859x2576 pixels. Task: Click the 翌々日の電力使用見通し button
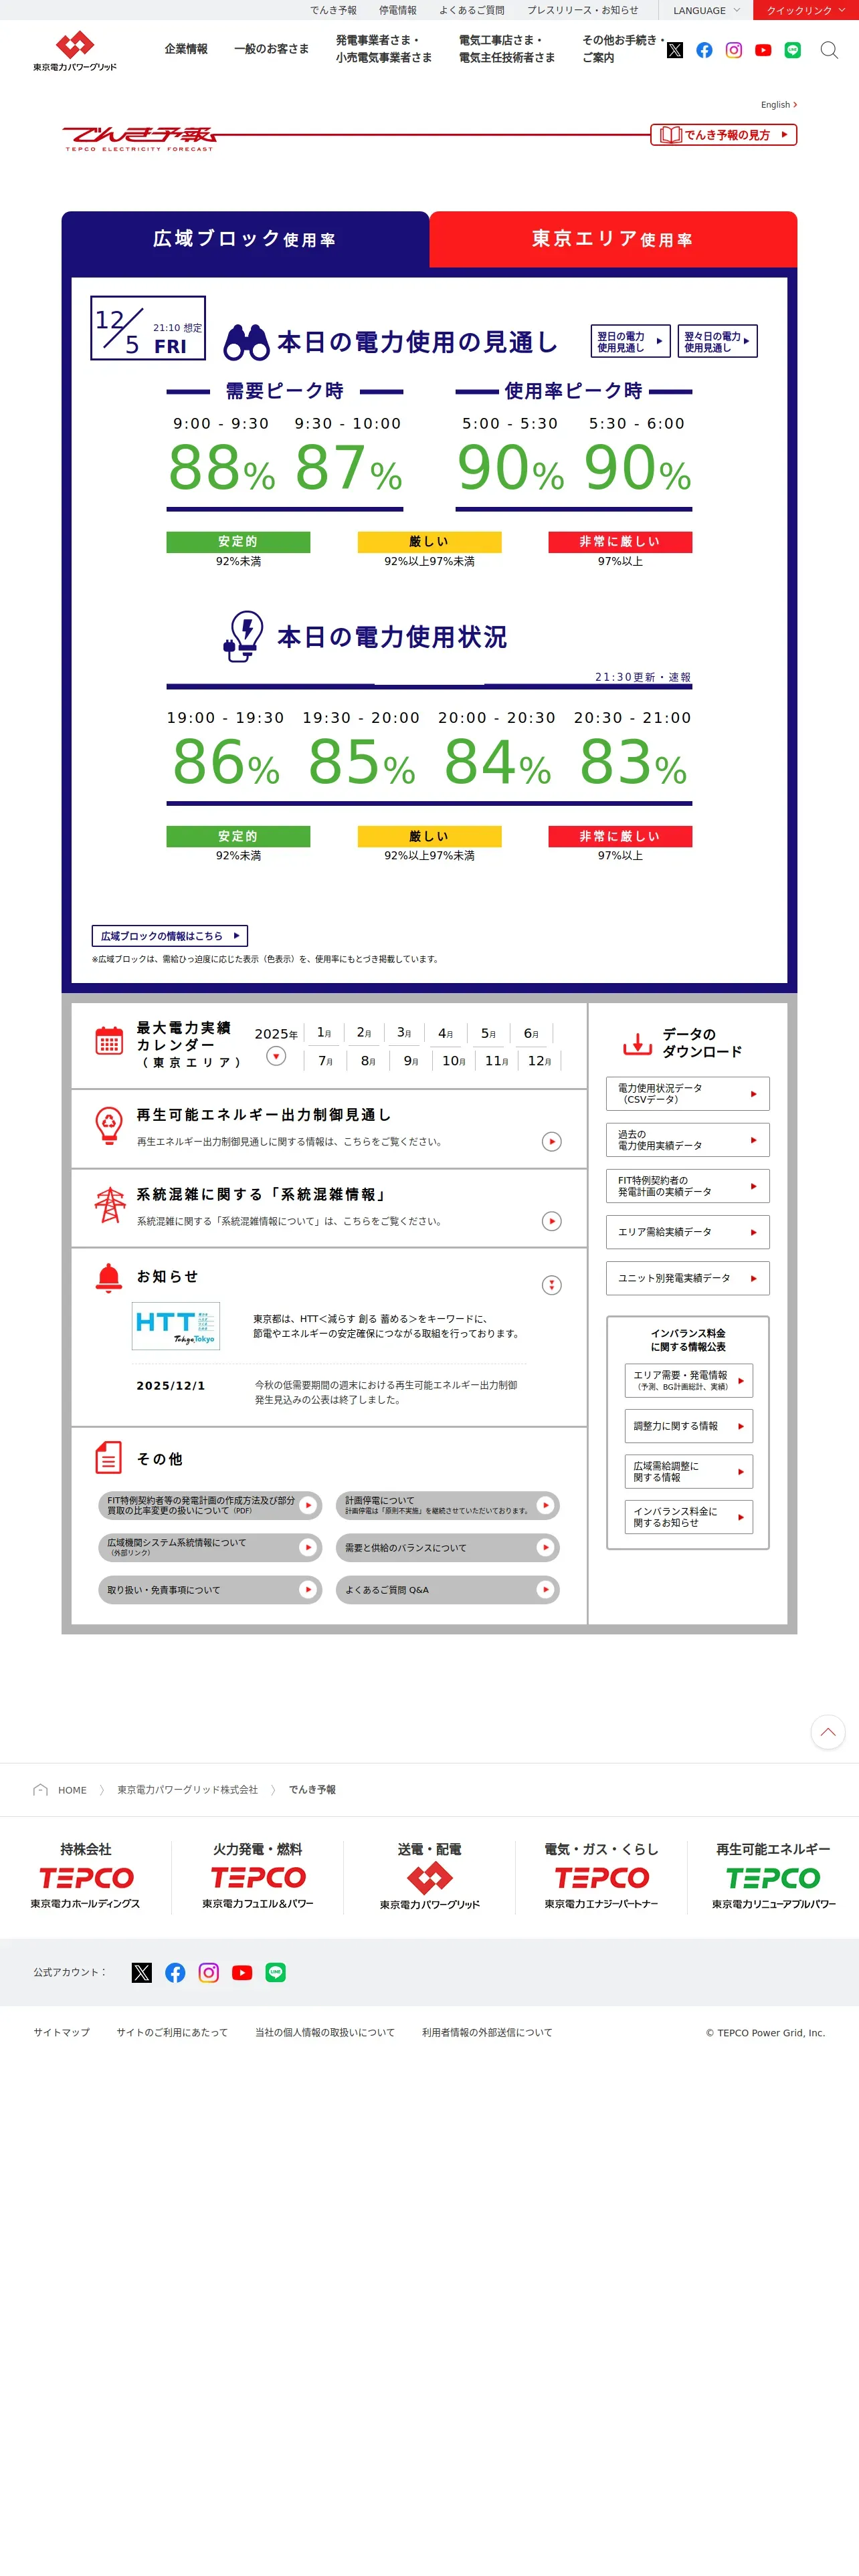(717, 341)
